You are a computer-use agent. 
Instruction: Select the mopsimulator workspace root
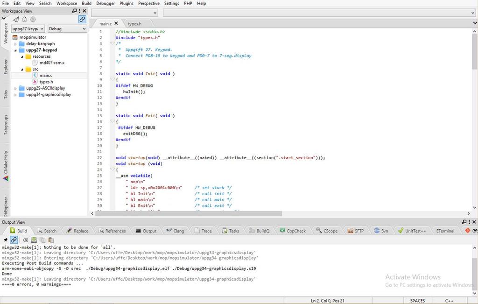33,37
